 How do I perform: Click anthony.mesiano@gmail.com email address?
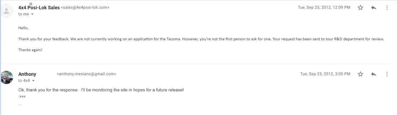pyautogui.click(x=87, y=74)
